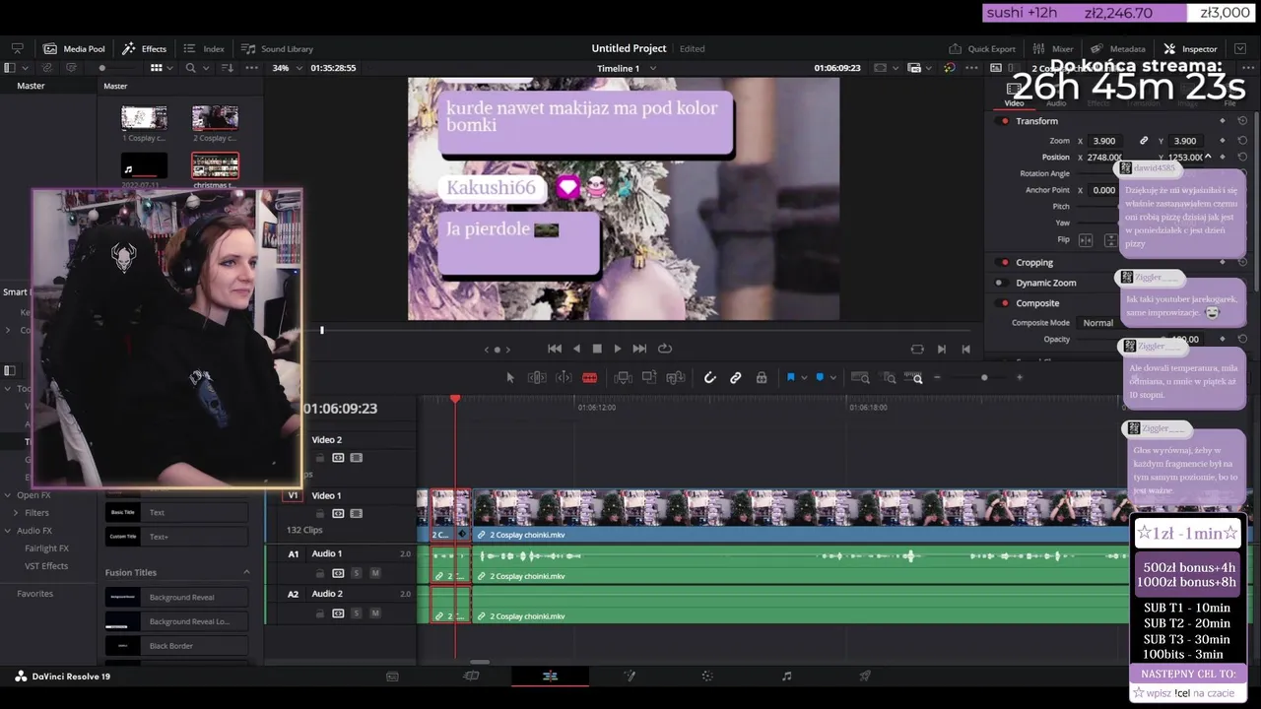Screen dimensions: 1261x709
Task: Activate the Trim Edit Mode tool
Action: pos(537,377)
